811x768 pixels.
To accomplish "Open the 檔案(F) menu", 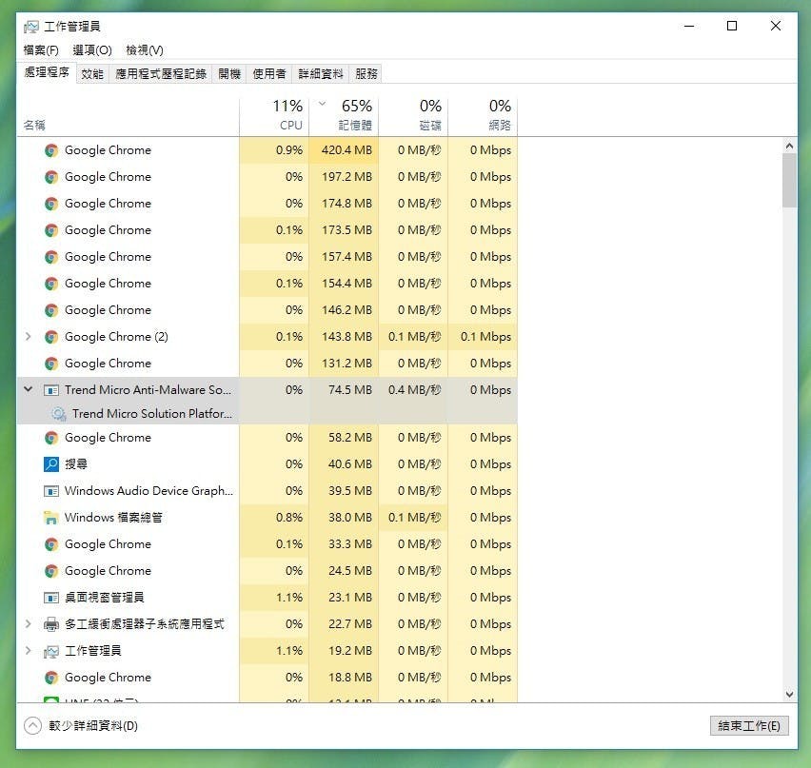I will click(x=41, y=50).
